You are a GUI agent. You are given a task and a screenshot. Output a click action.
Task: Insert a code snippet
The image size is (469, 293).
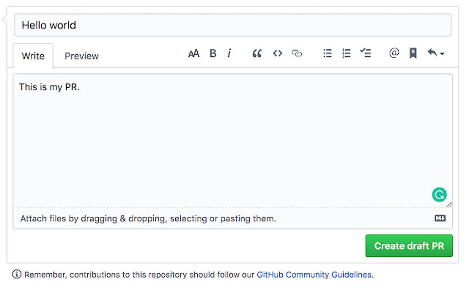click(x=277, y=53)
